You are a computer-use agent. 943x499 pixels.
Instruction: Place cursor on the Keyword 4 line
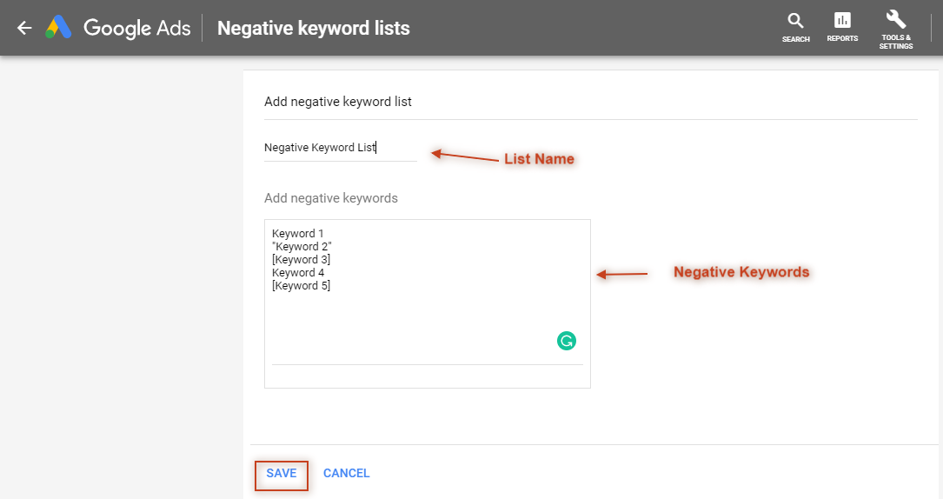click(x=298, y=273)
